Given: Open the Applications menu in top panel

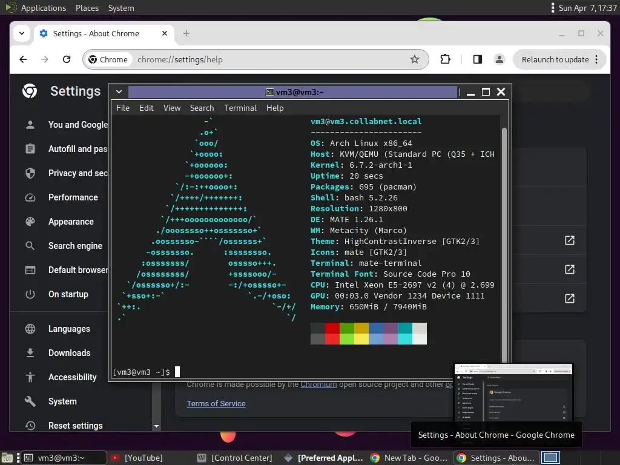Looking at the screenshot, I should click(x=44, y=8).
